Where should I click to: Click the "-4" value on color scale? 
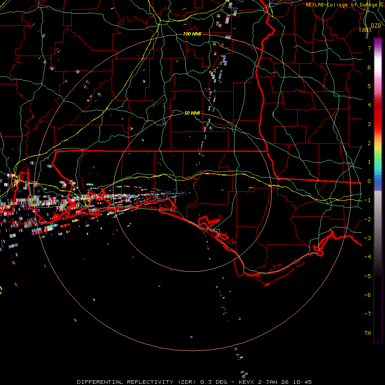(367, 257)
